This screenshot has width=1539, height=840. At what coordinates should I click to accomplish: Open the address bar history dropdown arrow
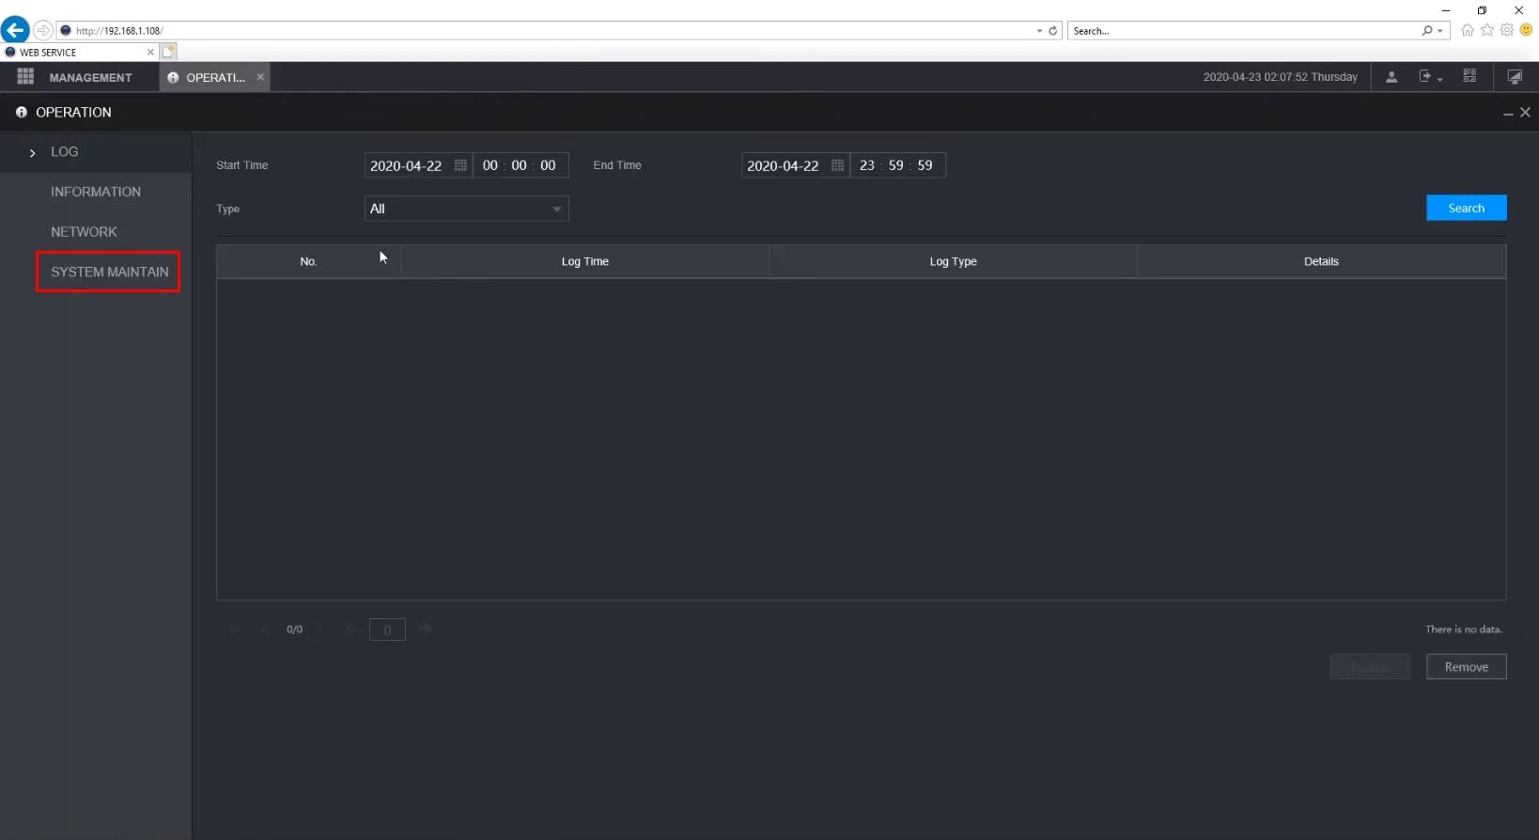(x=1039, y=31)
